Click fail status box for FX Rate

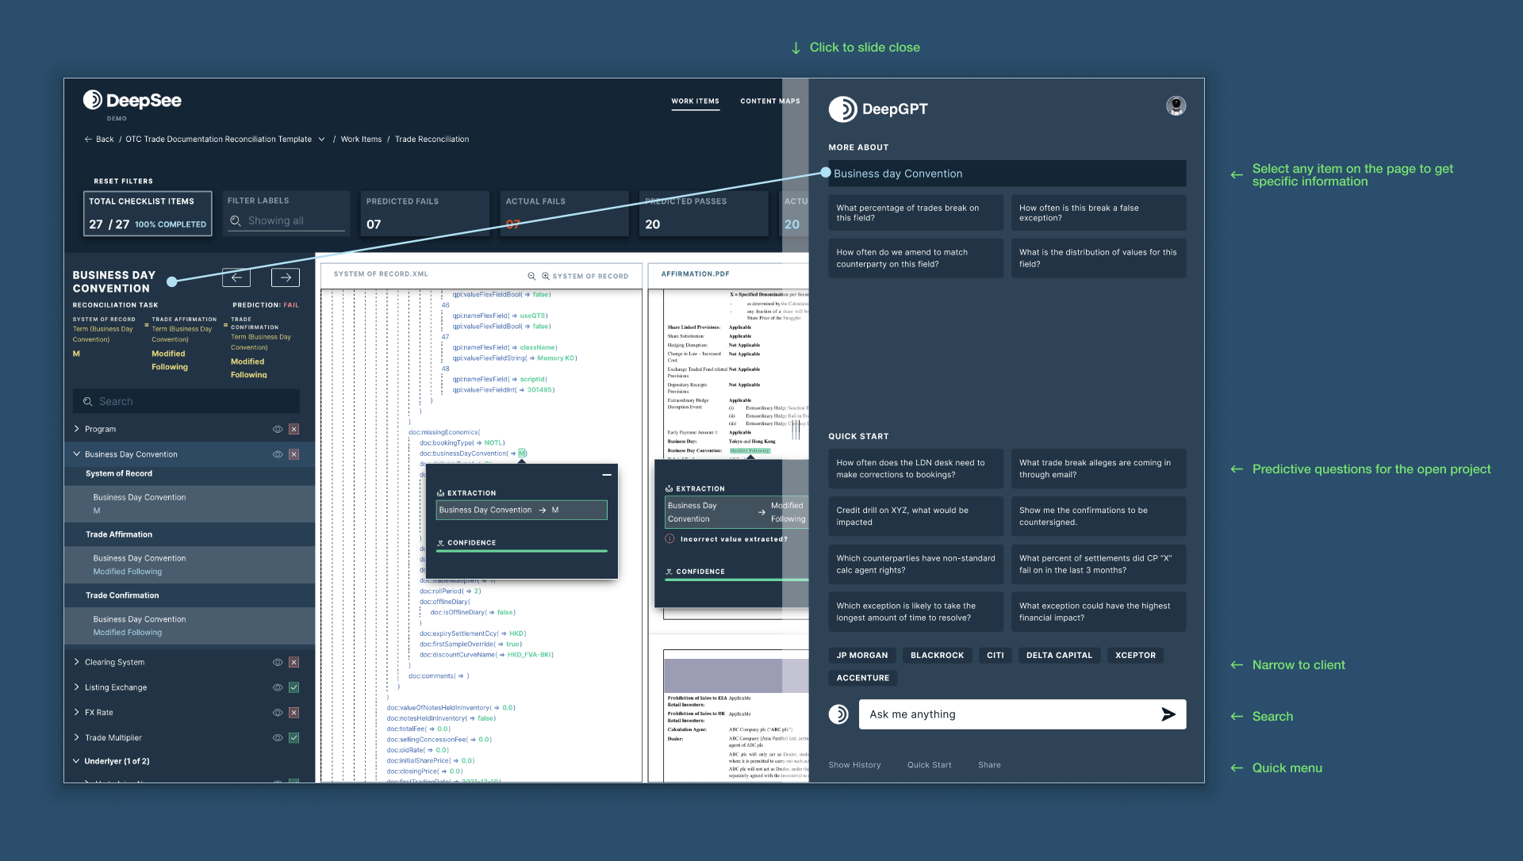[293, 713]
